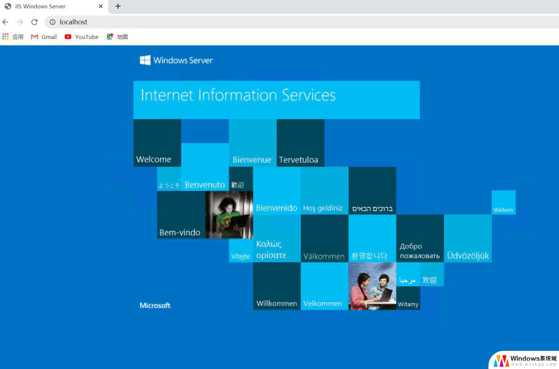This screenshot has width=559, height=369.
Task: Click the Welcome tile
Action: 157,143
